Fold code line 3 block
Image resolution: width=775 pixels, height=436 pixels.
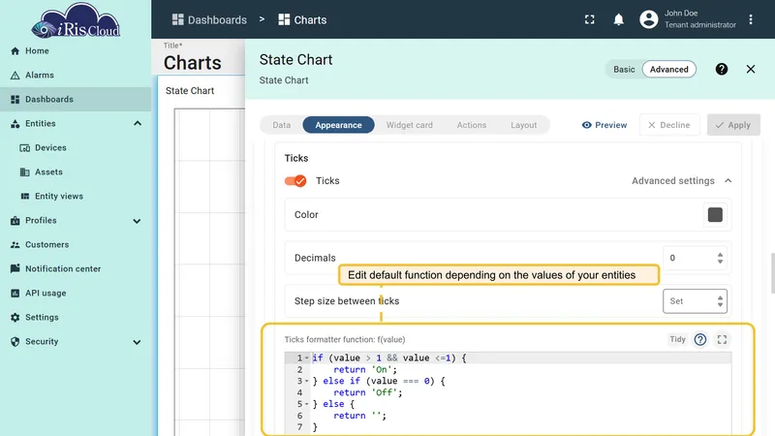(x=307, y=381)
